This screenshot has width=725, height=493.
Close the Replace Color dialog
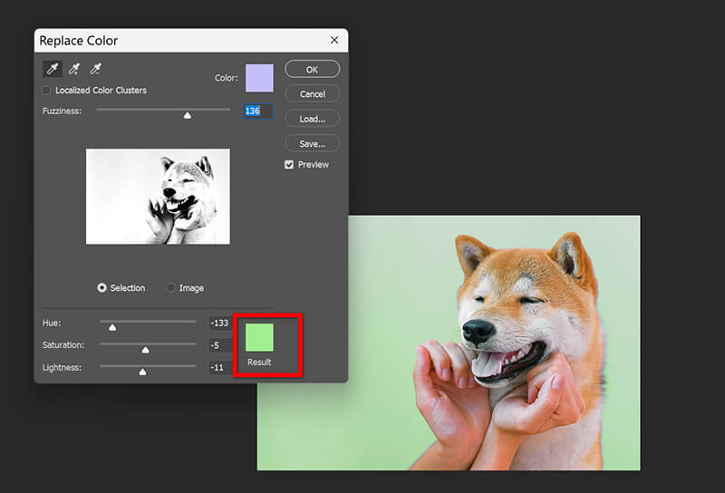(x=334, y=40)
